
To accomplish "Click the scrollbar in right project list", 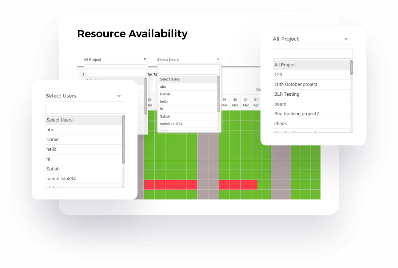I will pos(351,67).
